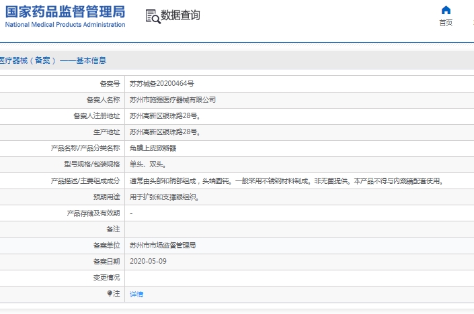This screenshot has width=474, height=314.
Task: Click the 产品描述/主要组成成分 row label
Action: click(85, 181)
